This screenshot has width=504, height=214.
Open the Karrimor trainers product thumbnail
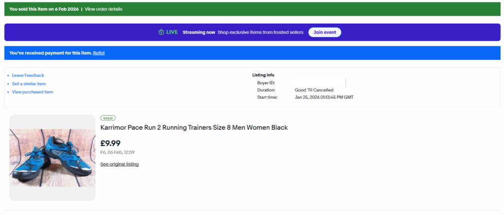pos(52,157)
